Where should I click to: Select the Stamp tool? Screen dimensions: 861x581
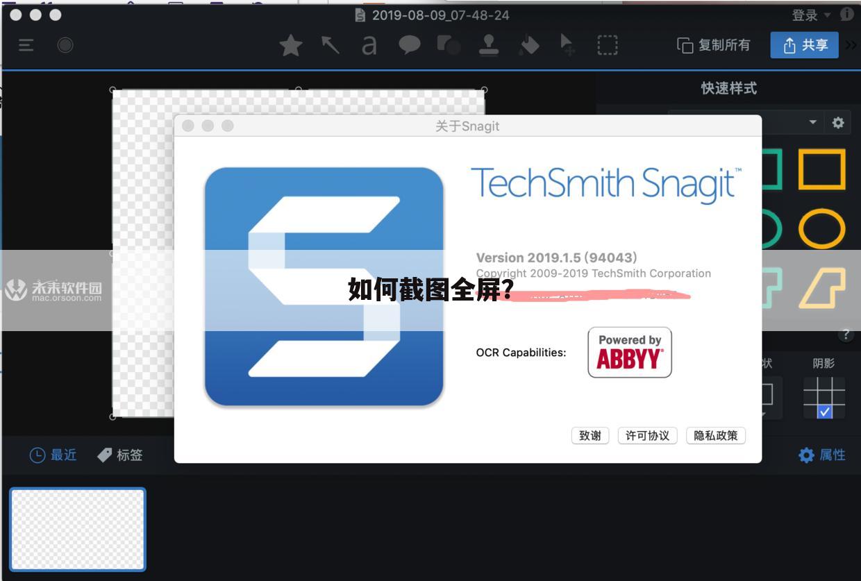tap(489, 46)
